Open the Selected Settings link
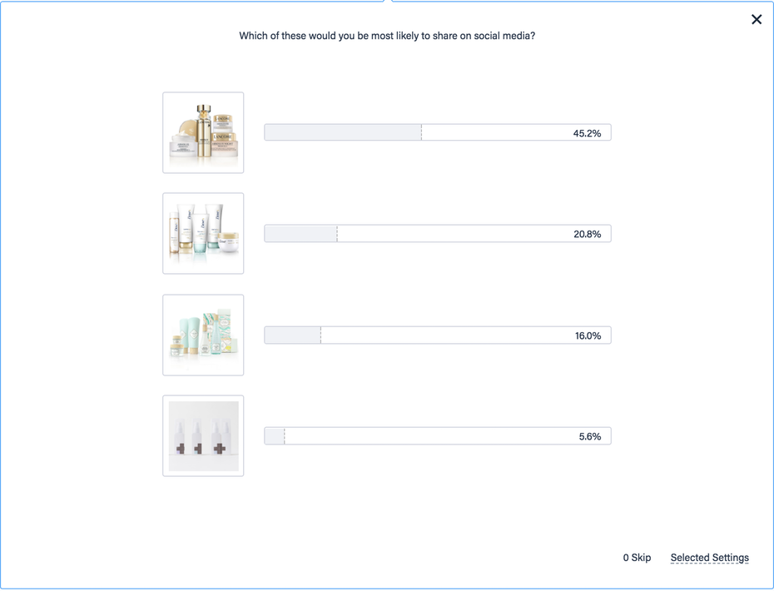Viewport: 774px width, 591px height. pyautogui.click(x=709, y=558)
